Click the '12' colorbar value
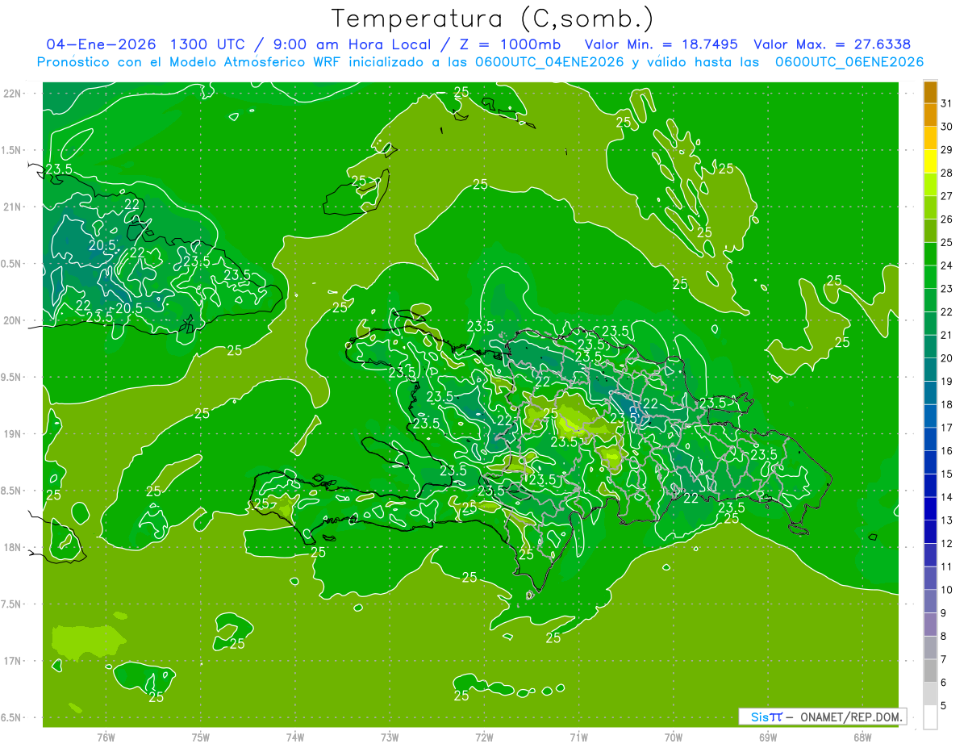The width and height of the screenshot is (968, 748). 947,544
